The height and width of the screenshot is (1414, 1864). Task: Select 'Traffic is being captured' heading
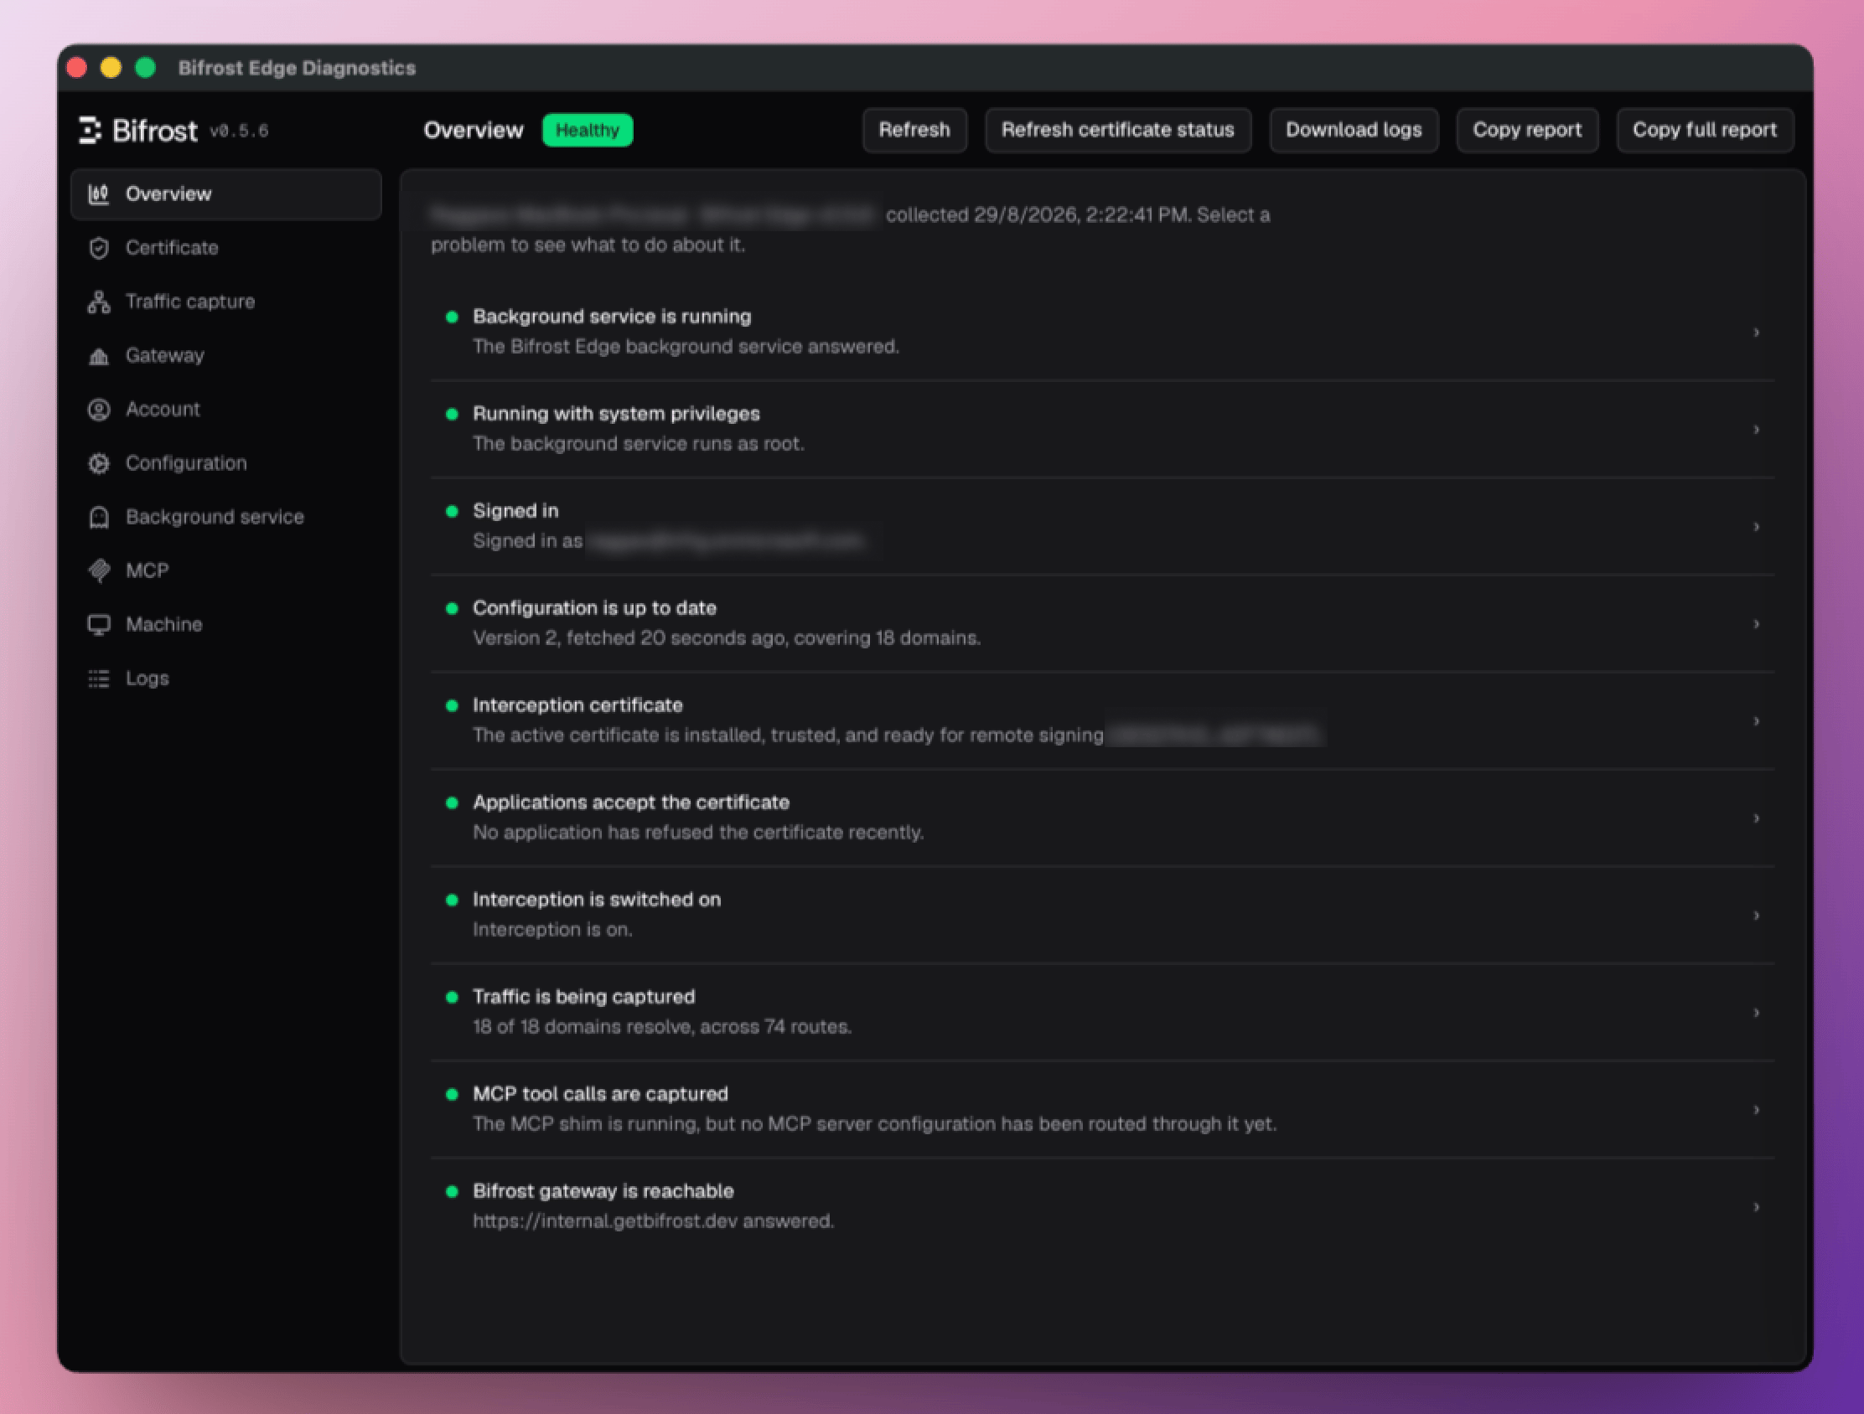584,996
